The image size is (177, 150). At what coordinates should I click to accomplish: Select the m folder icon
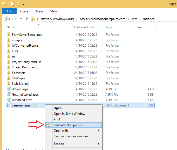(x=9, y=56)
